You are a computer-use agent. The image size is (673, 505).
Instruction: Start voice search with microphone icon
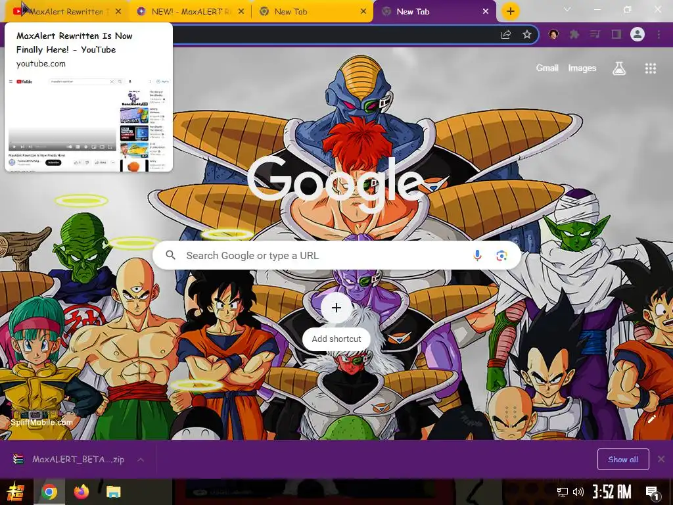[x=477, y=256]
